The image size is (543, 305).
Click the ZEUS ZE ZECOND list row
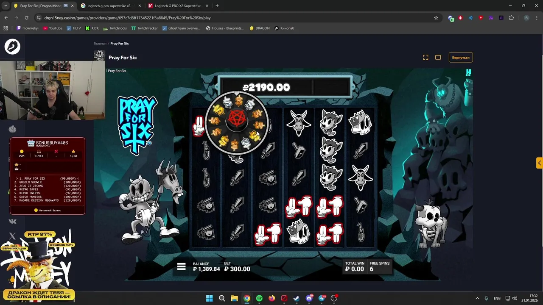[x=48, y=186]
